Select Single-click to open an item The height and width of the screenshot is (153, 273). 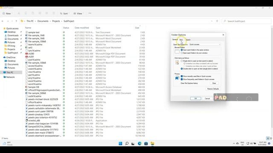click(x=182, y=61)
